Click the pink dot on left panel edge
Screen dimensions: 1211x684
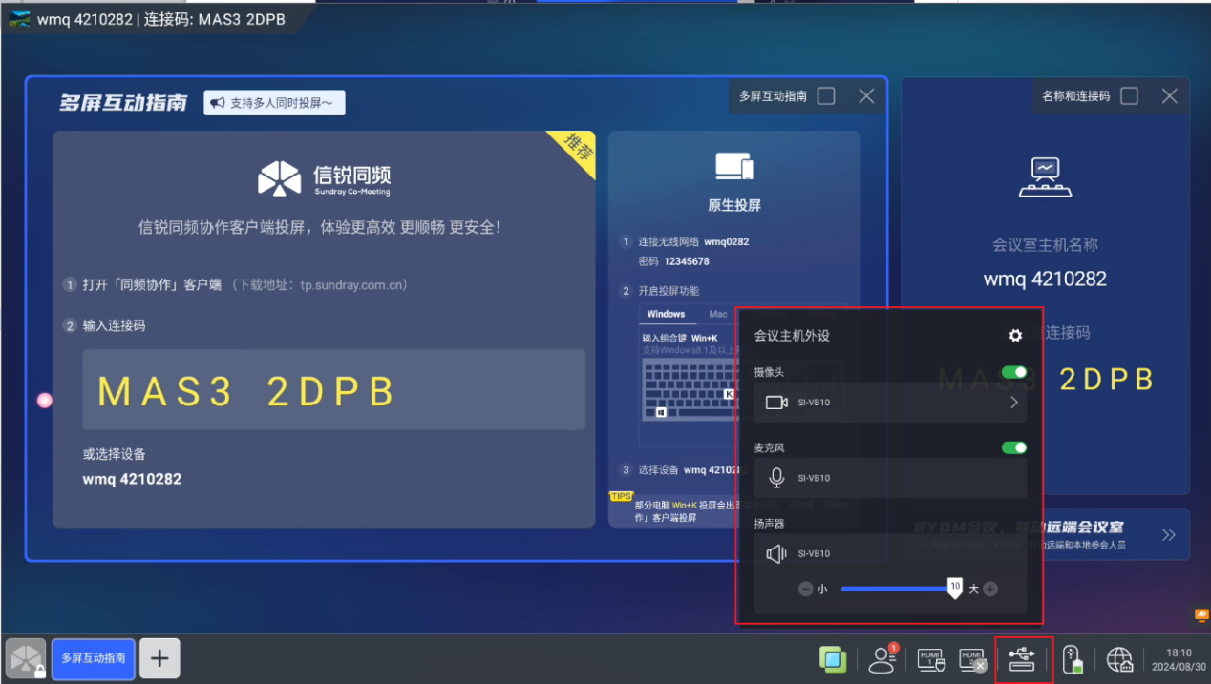(x=44, y=400)
